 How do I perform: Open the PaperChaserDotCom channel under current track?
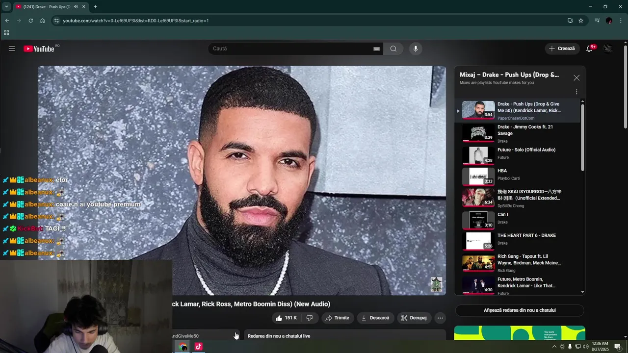516,118
